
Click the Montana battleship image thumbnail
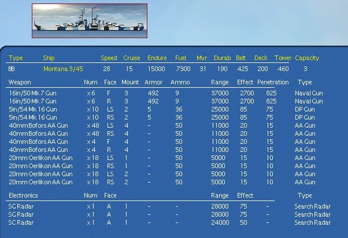(x=90, y=21)
